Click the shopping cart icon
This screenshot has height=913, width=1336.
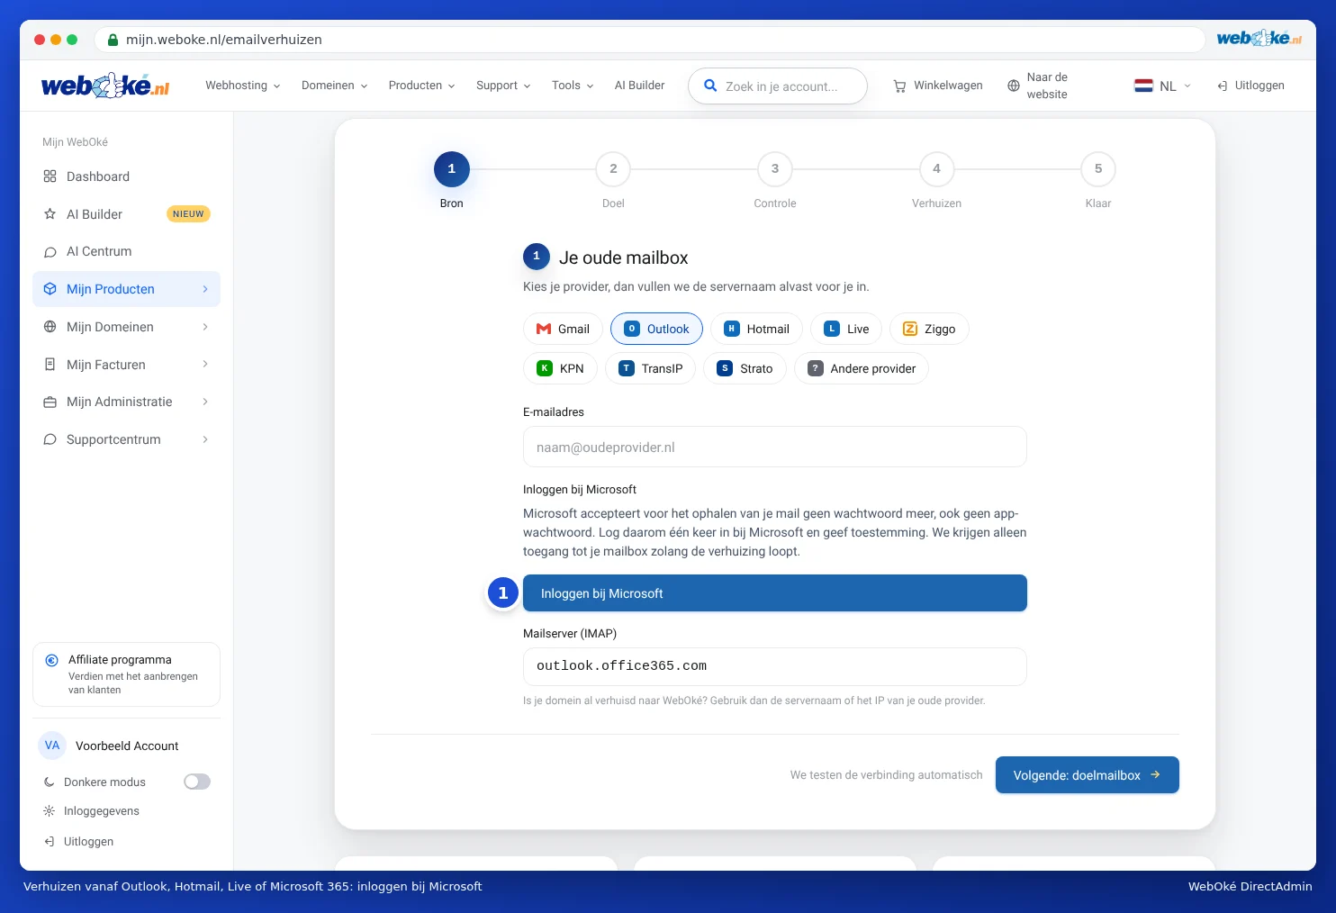coord(899,86)
